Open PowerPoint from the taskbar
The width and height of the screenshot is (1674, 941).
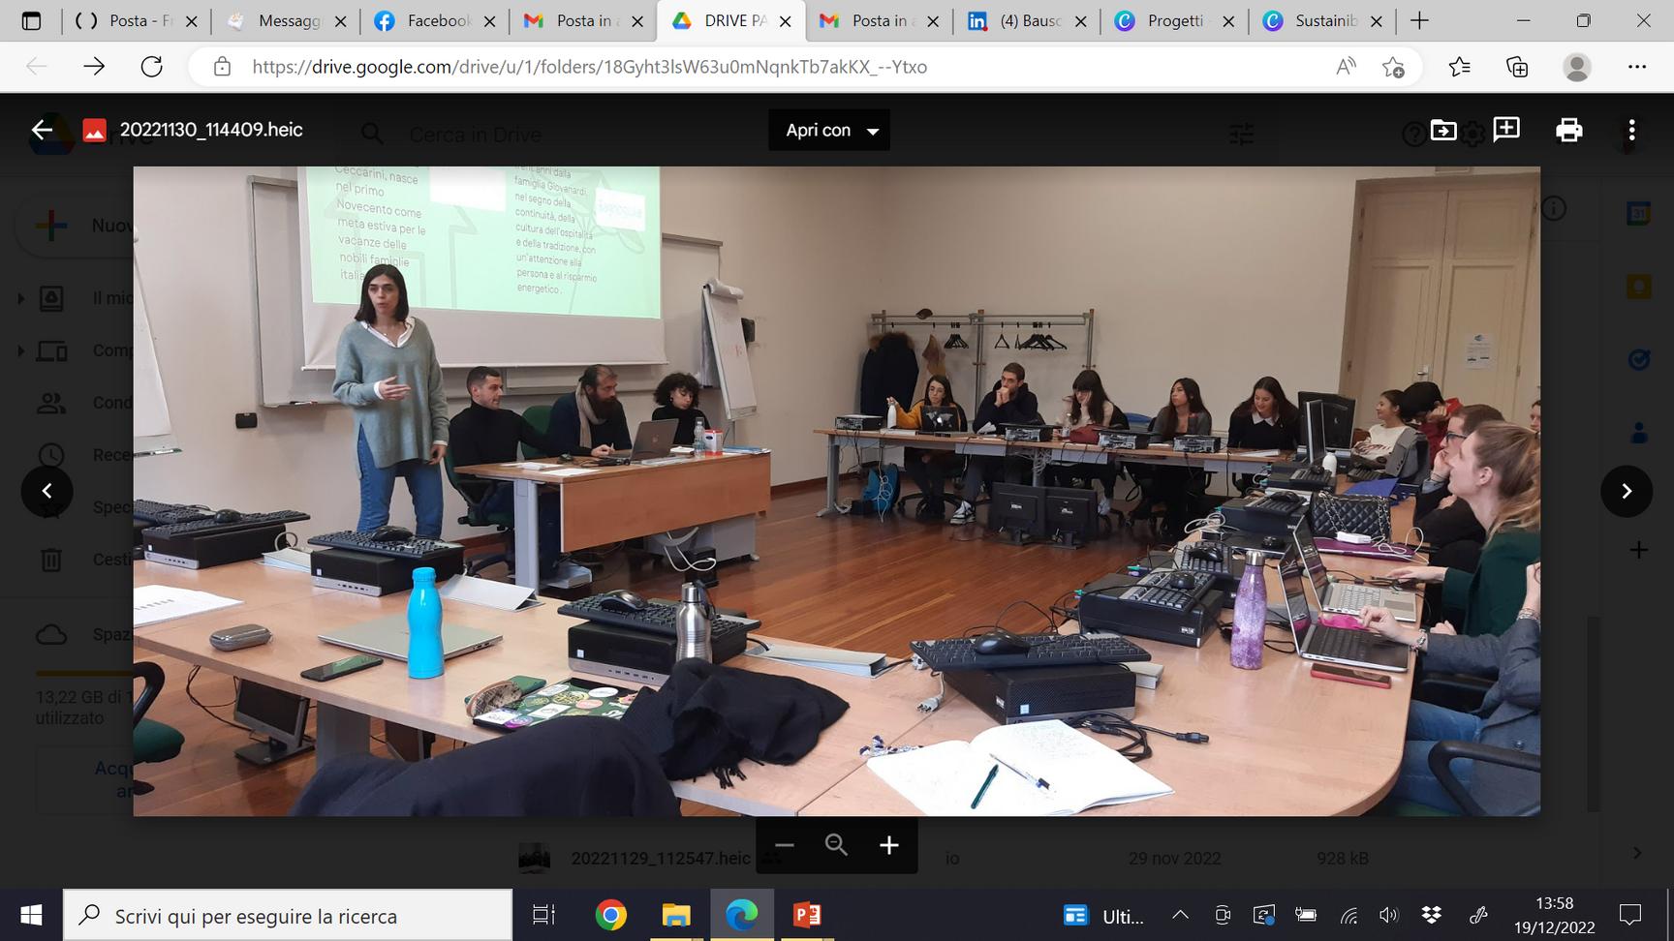coord(807,915)
